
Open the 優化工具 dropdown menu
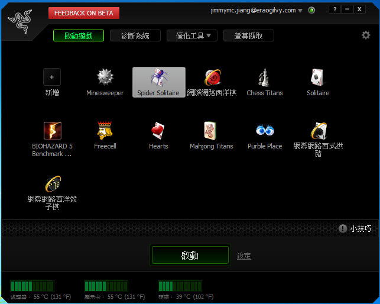tap(192, 35)
